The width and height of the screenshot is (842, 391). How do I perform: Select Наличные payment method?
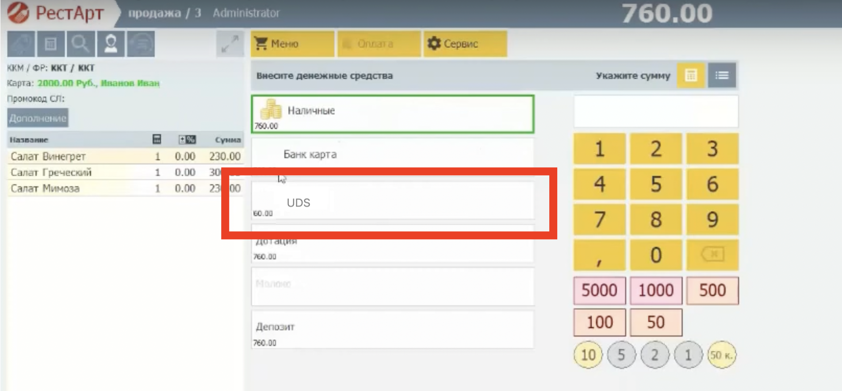[393, 114]
